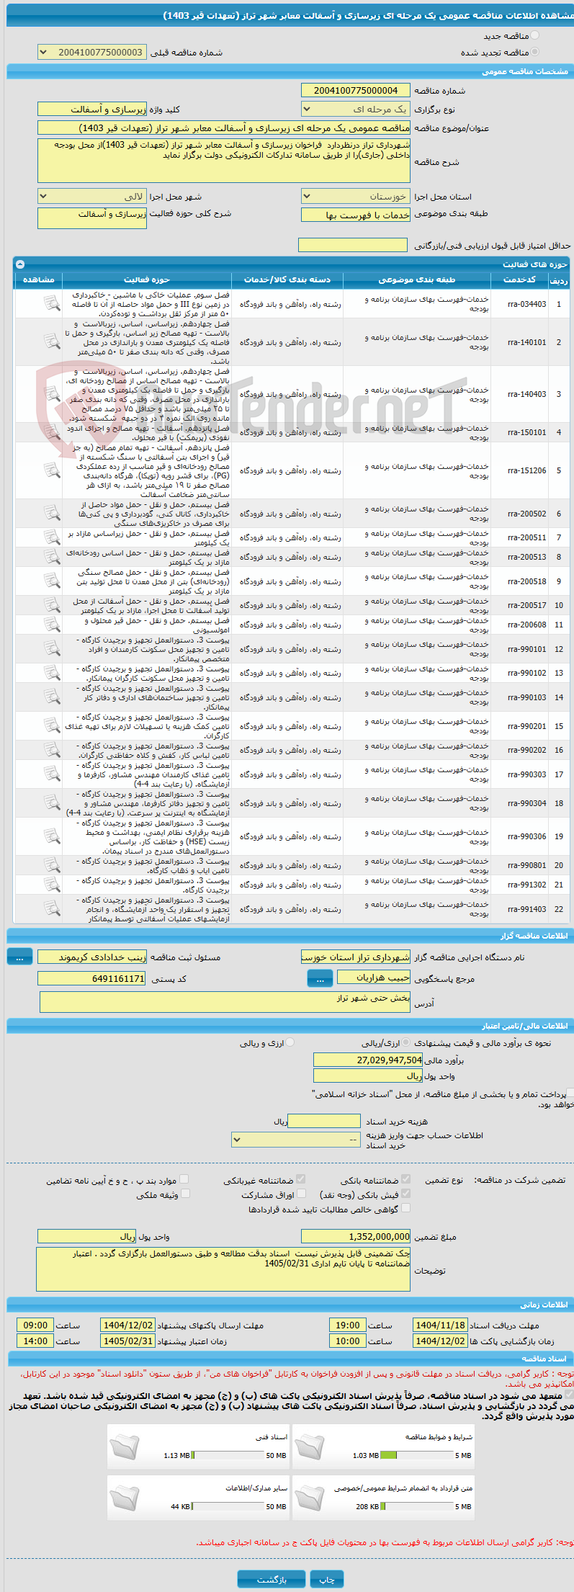Open the شماره مناقصه قبلی dropdown
This screenshot has width=574, height=1592.
point(91,53)
